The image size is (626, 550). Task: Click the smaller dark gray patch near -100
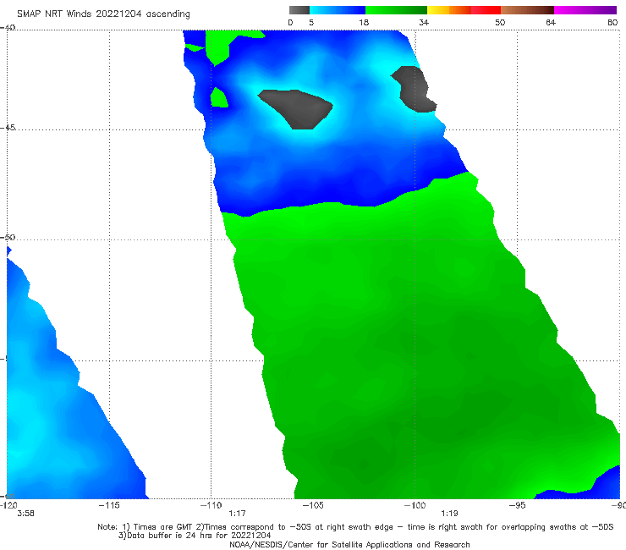coord(414,89)
